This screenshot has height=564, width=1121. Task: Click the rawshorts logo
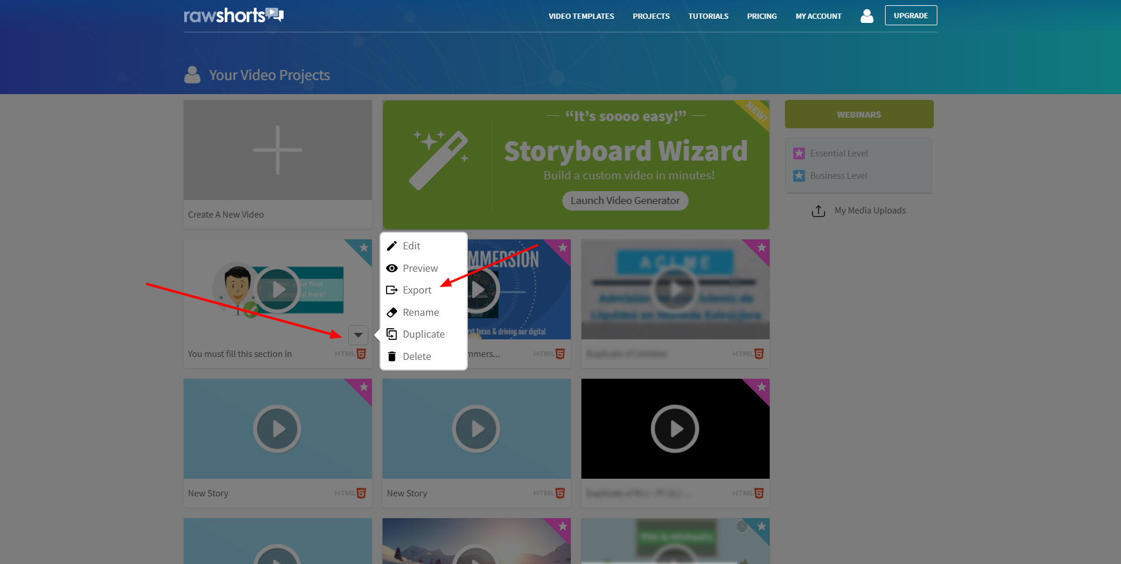[234, 15]
